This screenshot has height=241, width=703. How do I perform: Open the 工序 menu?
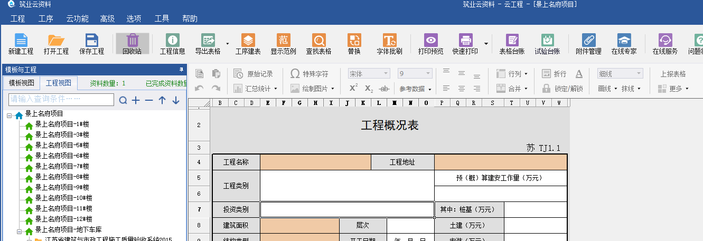[46, 18]
